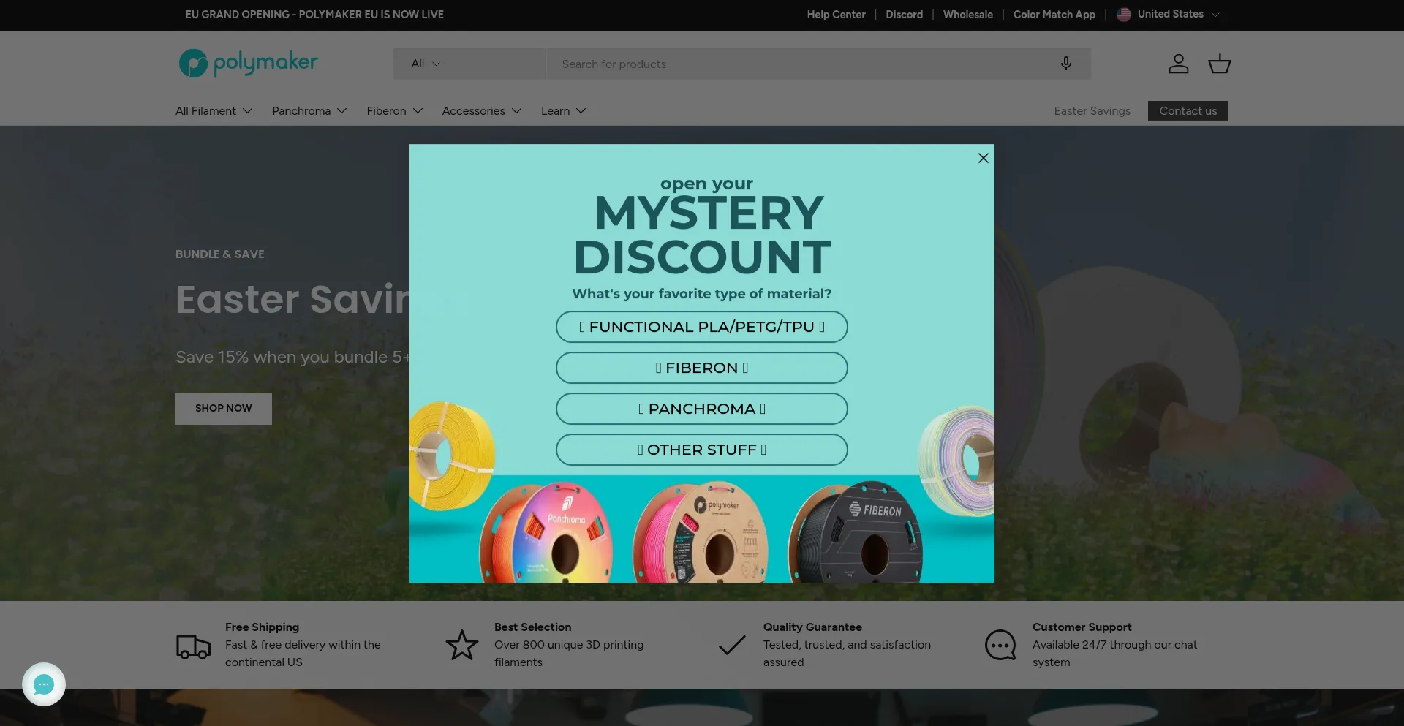Click the Polymaker logo

pyautogui.click(x=248, y=63)
